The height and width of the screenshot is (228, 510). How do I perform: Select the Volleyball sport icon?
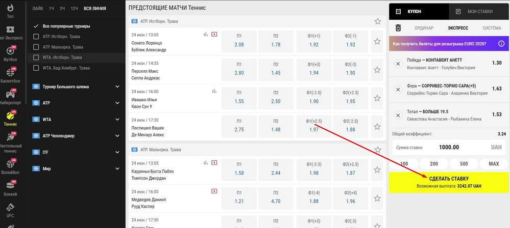(10, 166)
